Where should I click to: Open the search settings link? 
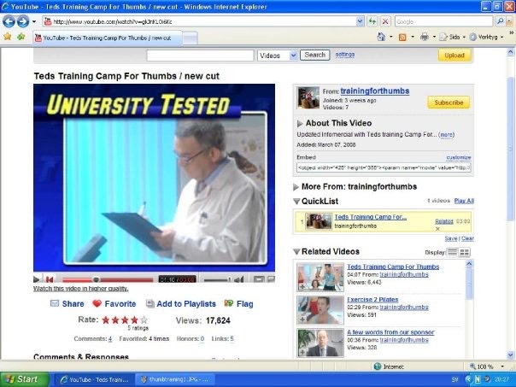coord(345,55)
